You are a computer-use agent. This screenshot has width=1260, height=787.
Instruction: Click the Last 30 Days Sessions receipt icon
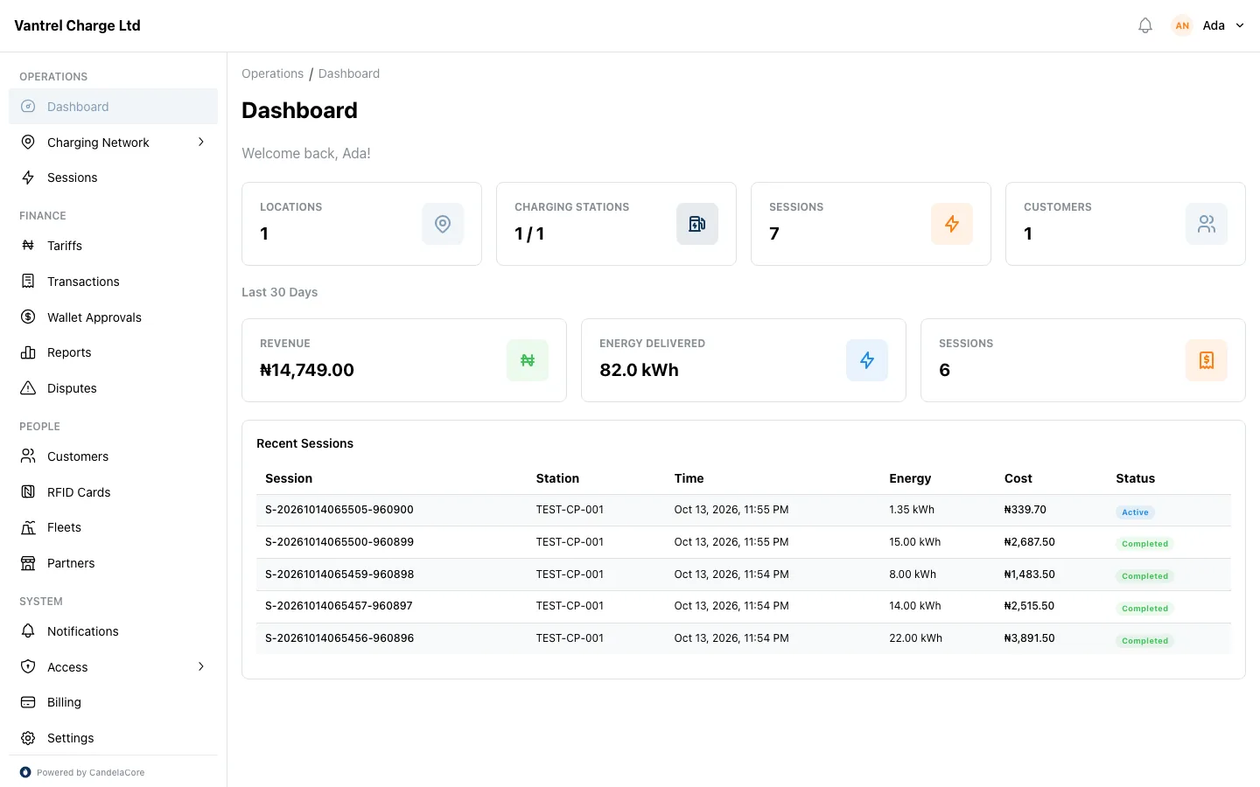pyautogui.click(x=1207, y=360)
